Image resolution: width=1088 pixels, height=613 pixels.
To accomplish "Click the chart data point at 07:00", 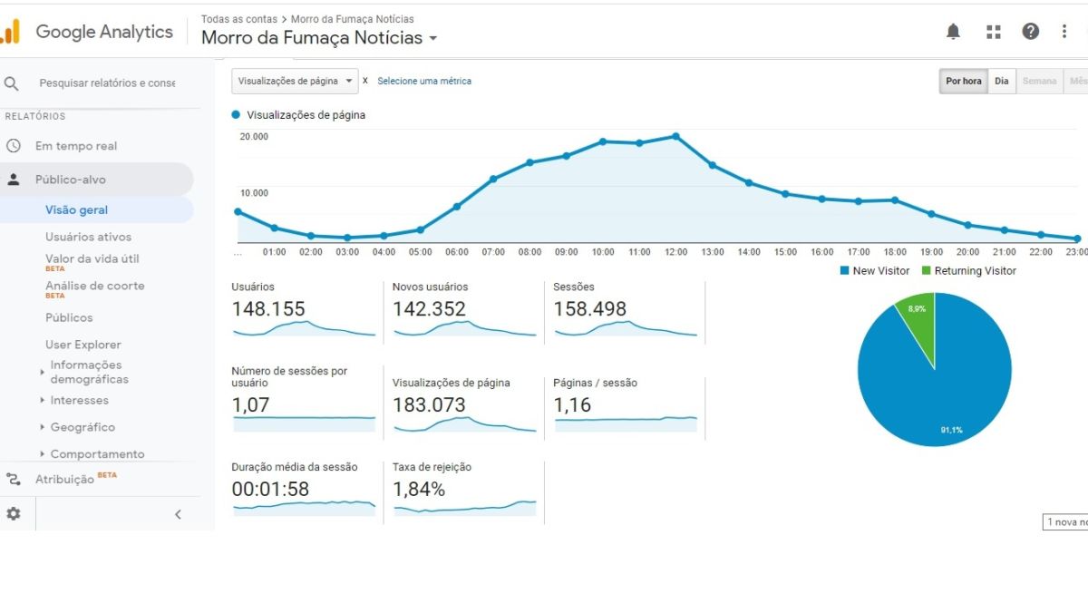I will point(493,179).
